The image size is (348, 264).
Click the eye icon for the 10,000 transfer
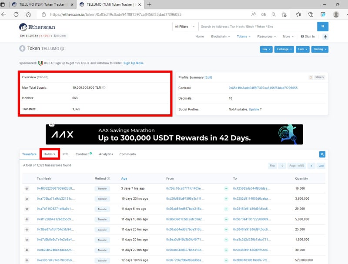pos(27,189)
